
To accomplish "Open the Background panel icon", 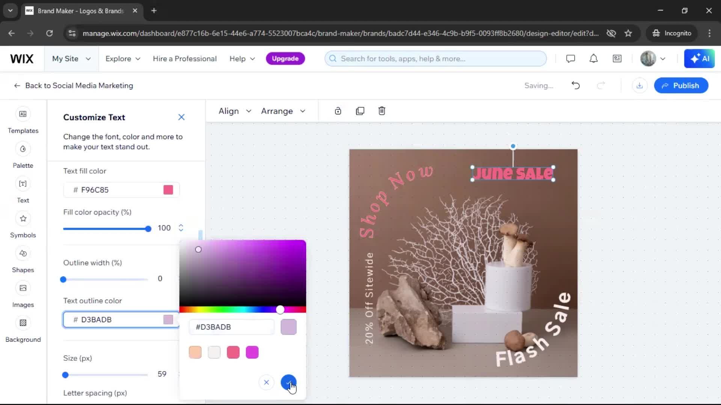I will click(23, 323).
